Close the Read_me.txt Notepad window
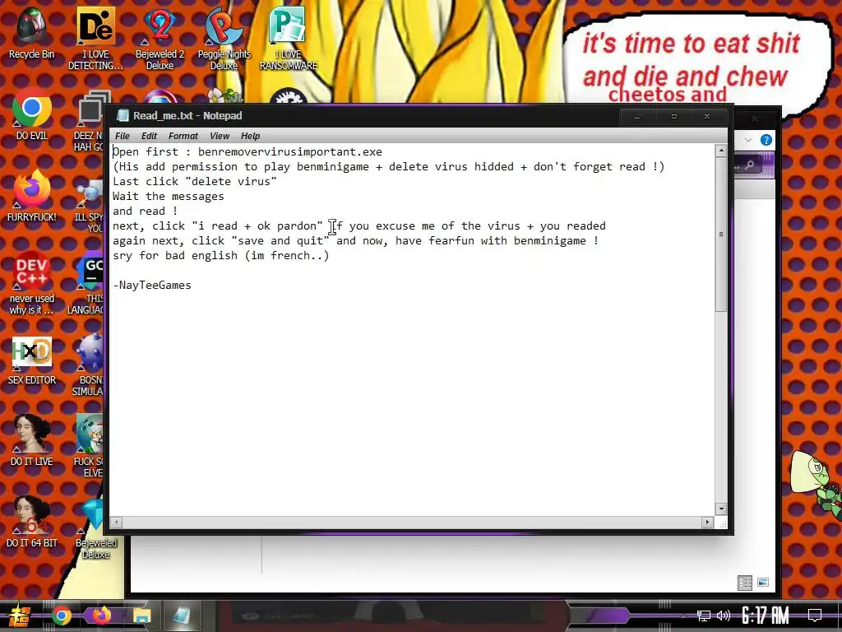842x632 pixels. [x=707, y=117]
